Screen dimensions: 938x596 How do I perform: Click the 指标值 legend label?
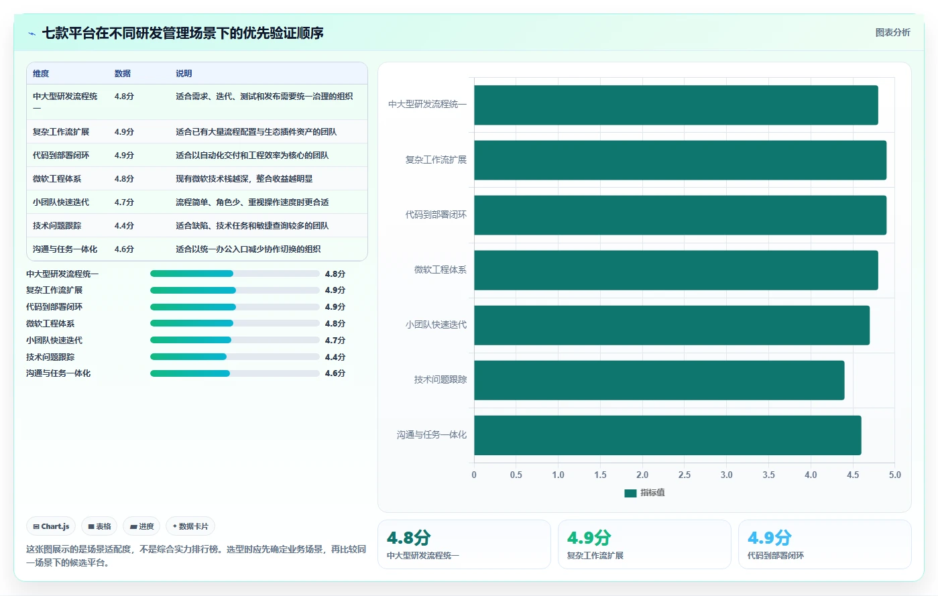tap(652, 493)
